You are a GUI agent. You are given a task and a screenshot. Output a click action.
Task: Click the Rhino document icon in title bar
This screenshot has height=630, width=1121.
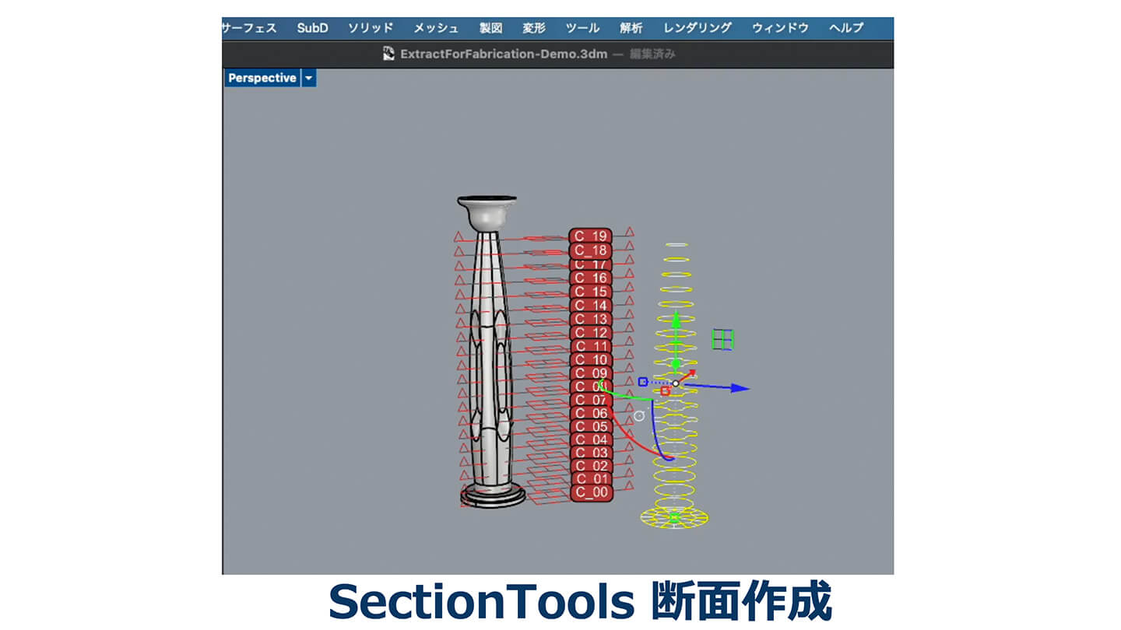pyautogui.click(x=389, y=54)
